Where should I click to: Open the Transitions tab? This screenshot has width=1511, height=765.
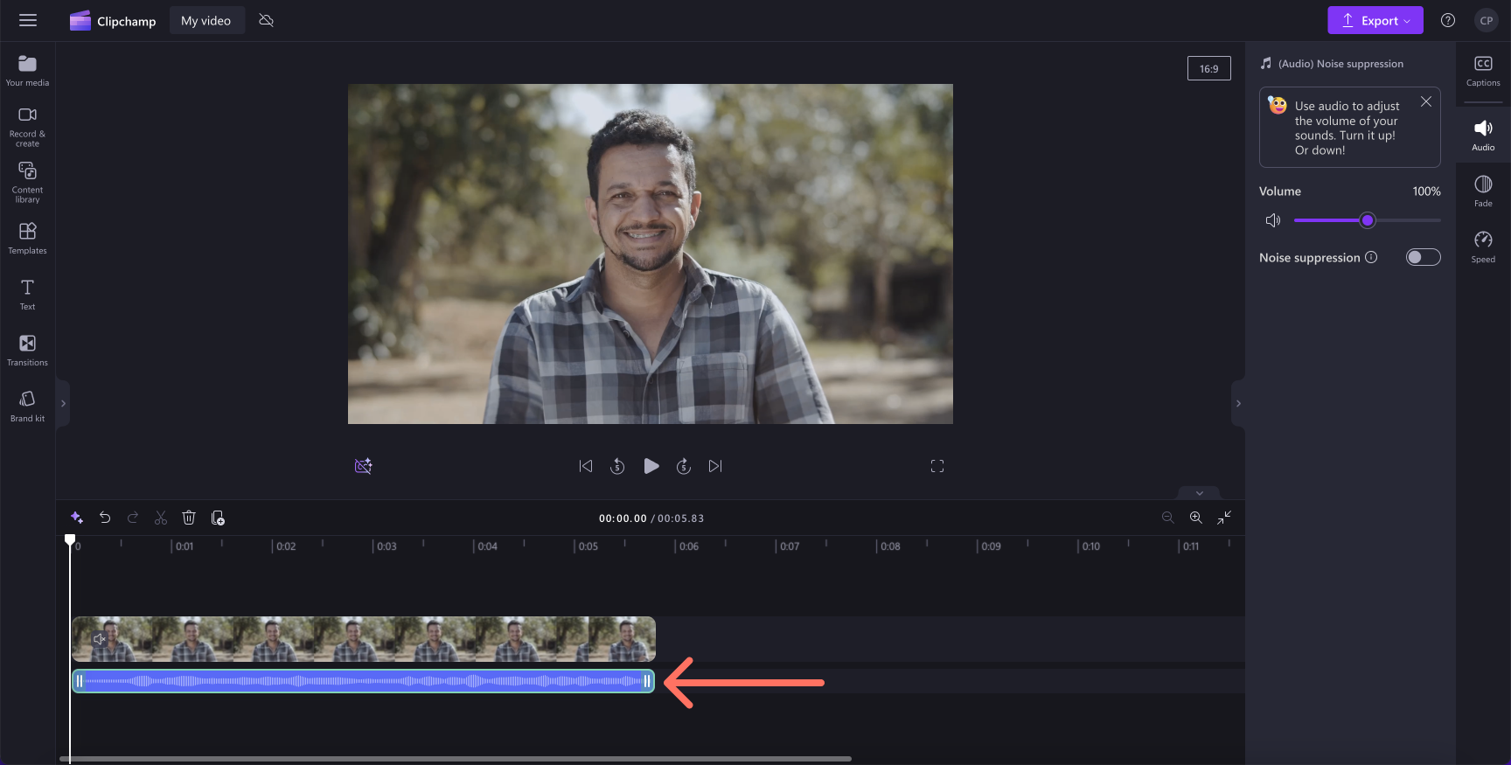27,350
